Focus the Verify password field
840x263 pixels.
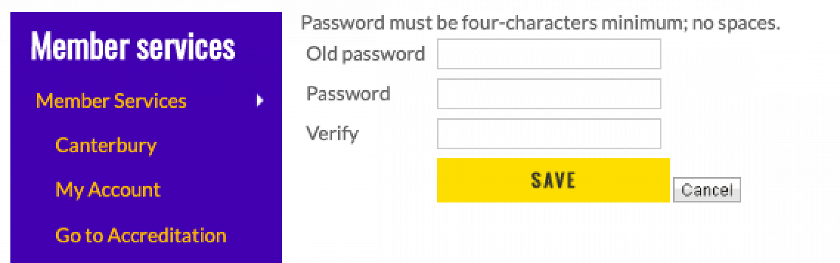(x=549, y=134)
